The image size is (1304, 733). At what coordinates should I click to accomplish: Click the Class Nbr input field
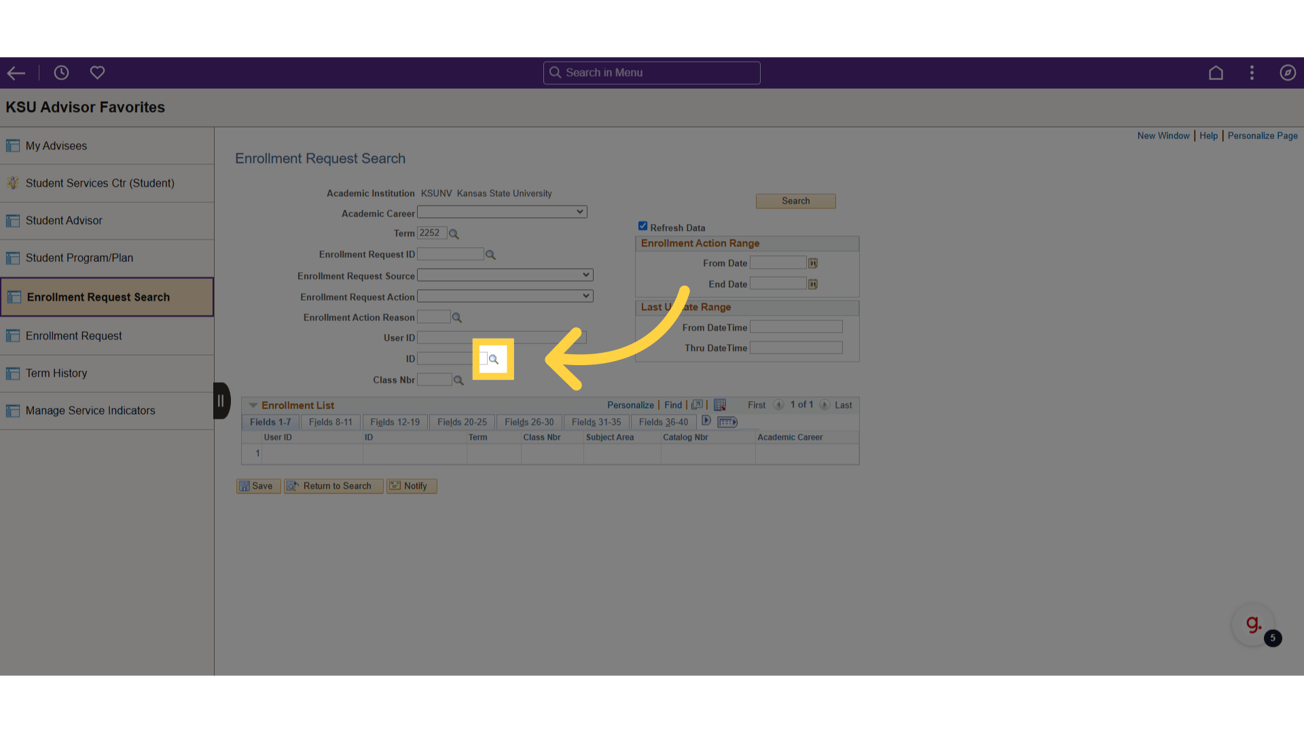(x=435, y=379)
